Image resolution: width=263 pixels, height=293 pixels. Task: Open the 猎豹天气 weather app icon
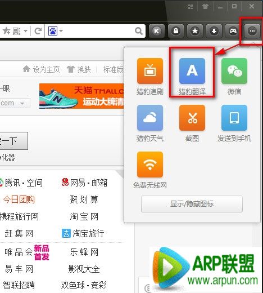(150, 118)
